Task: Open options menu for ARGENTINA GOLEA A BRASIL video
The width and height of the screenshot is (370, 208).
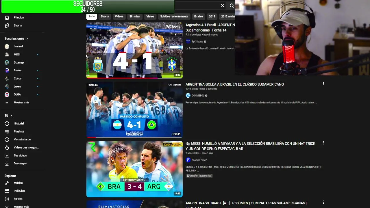Action: click(323, 84)
